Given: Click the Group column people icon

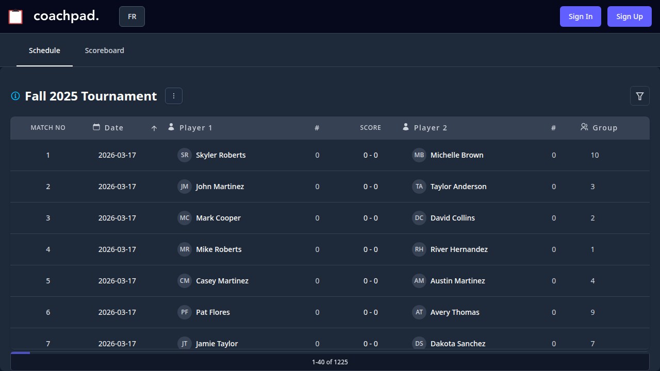Looking at the screenshot, I should (x=584, y=127).
